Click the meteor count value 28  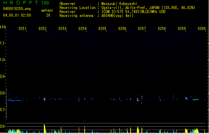coord(48,15)
